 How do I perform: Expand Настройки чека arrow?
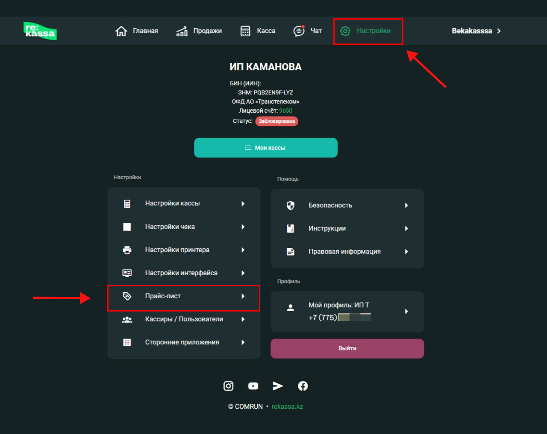(243, 227)
